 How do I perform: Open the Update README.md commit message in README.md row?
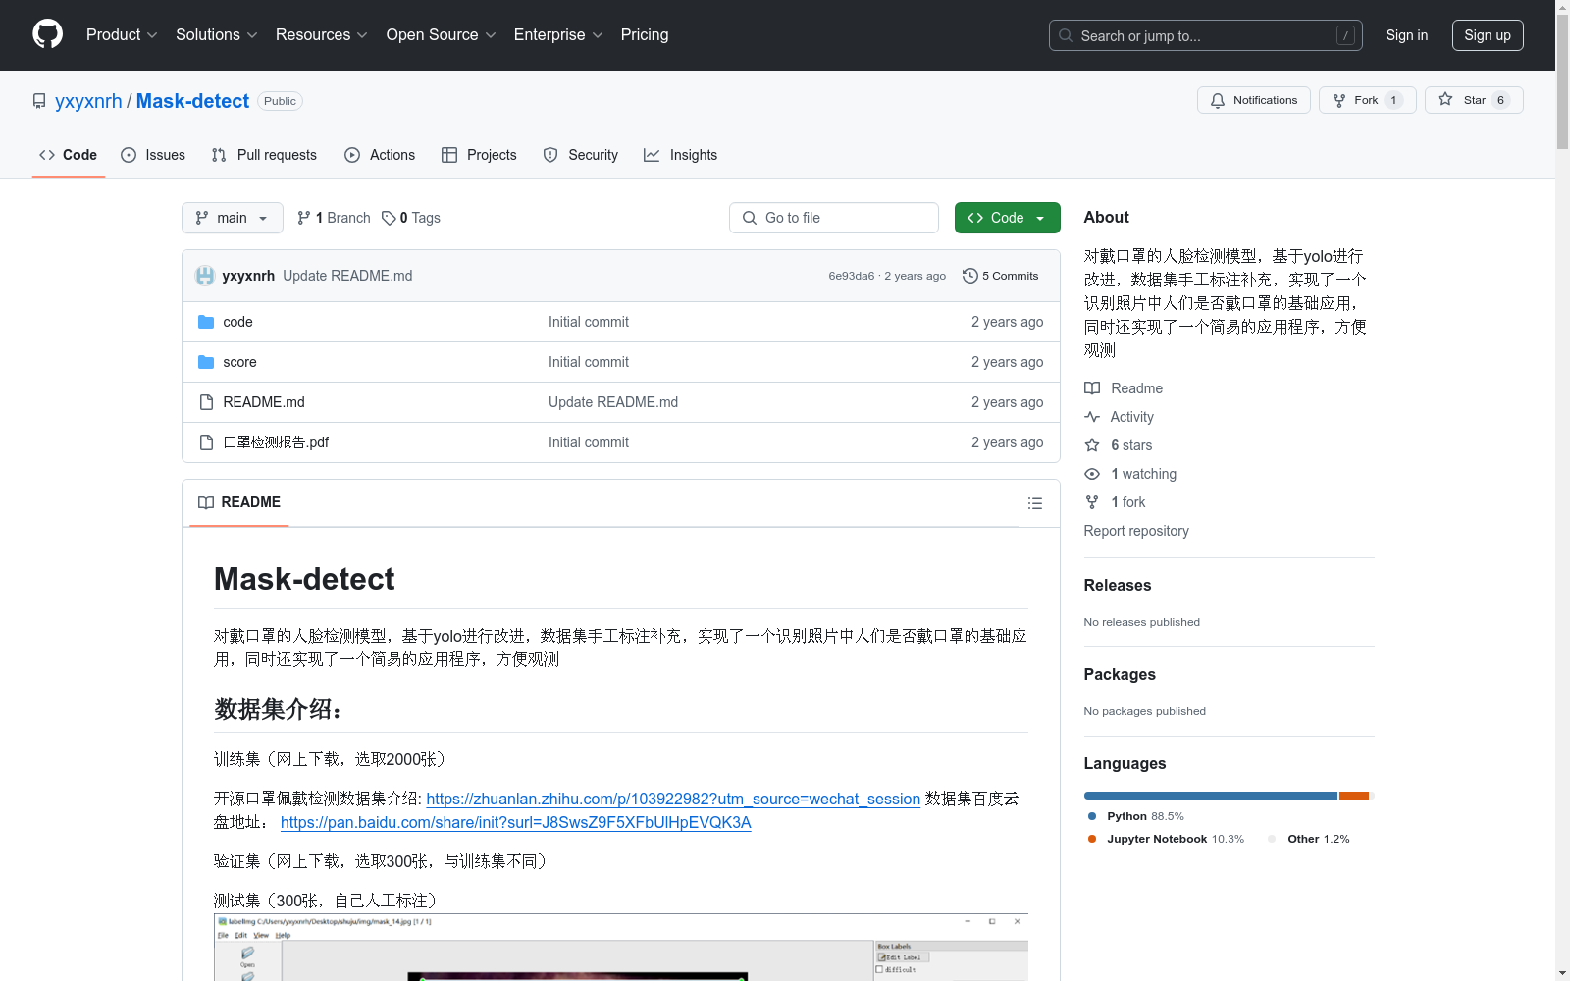click(x=613, y=402)
